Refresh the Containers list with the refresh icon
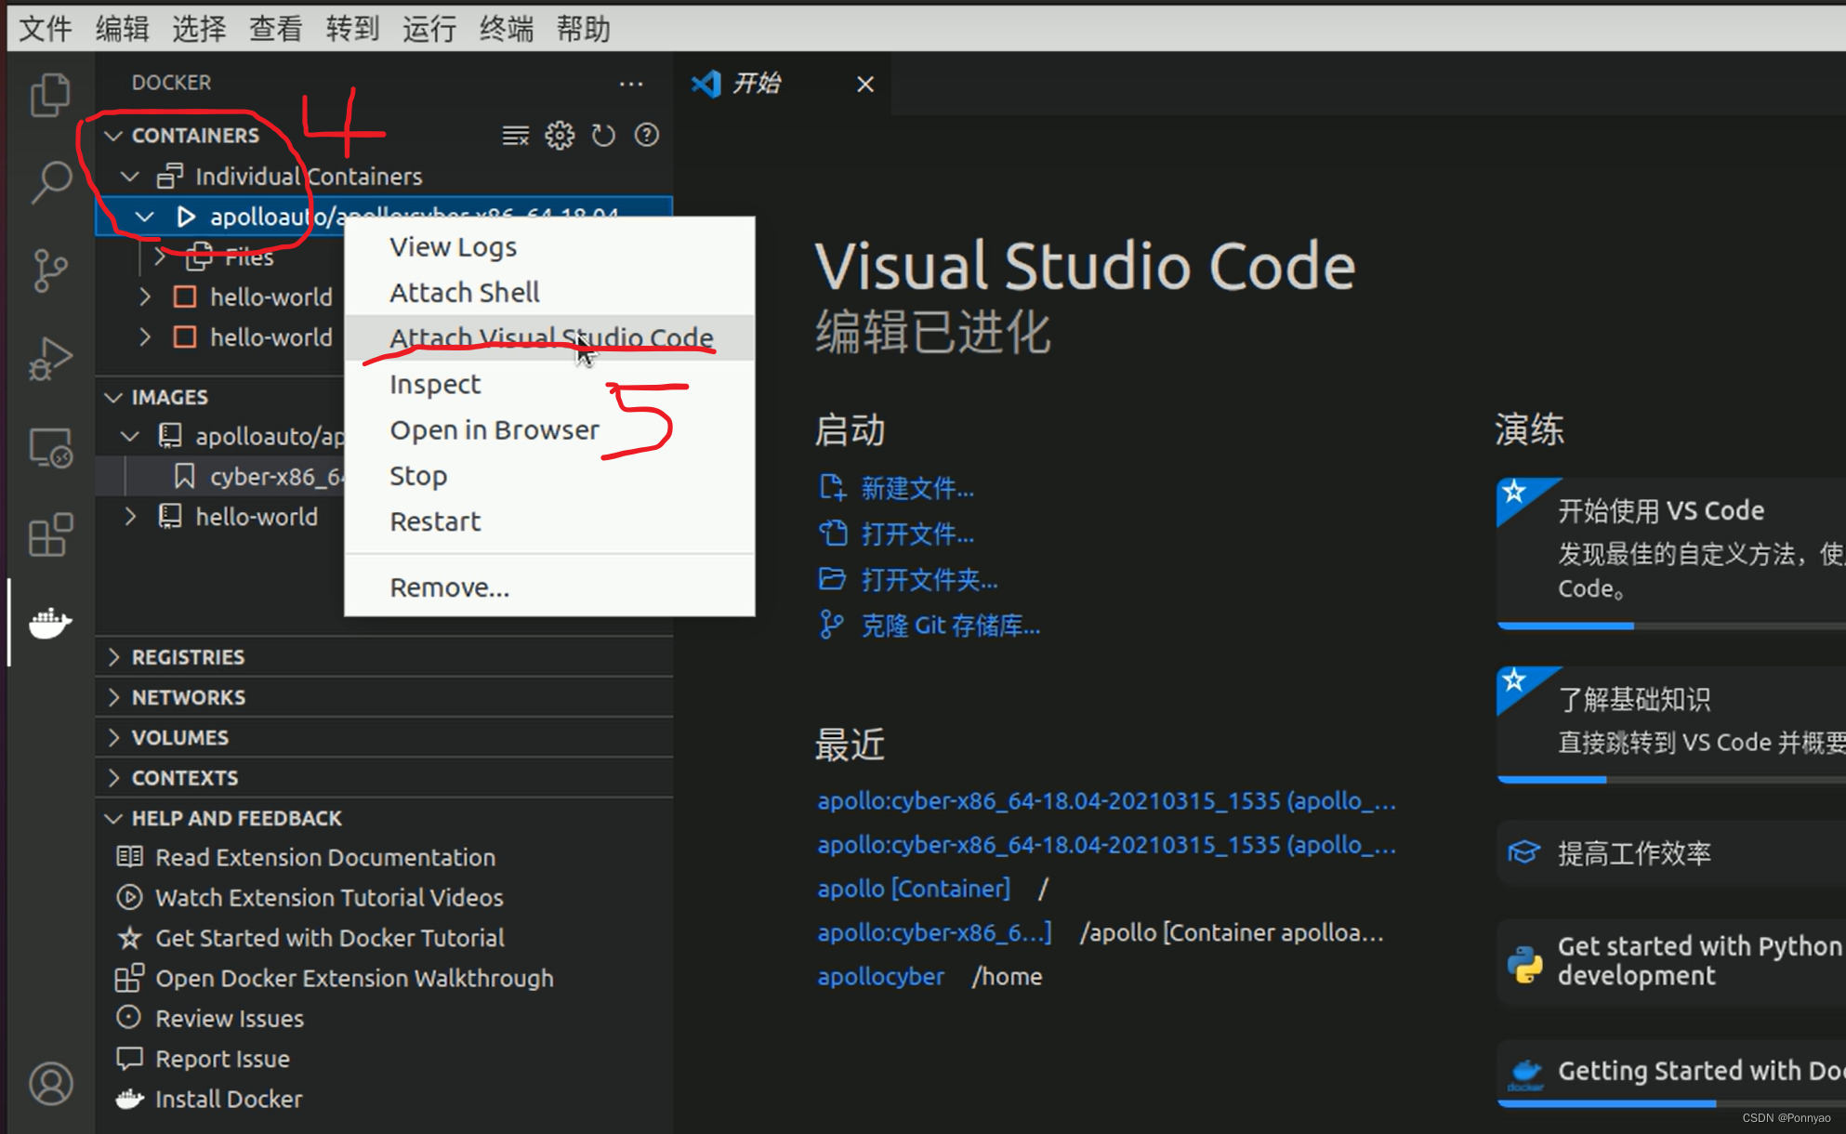The width and height of the screenshot is (1846, 1134). tap(603, 135)
